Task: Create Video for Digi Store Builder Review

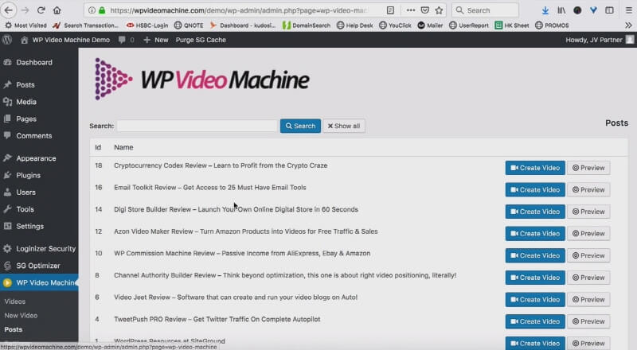Action: click(x=535, y=212)
